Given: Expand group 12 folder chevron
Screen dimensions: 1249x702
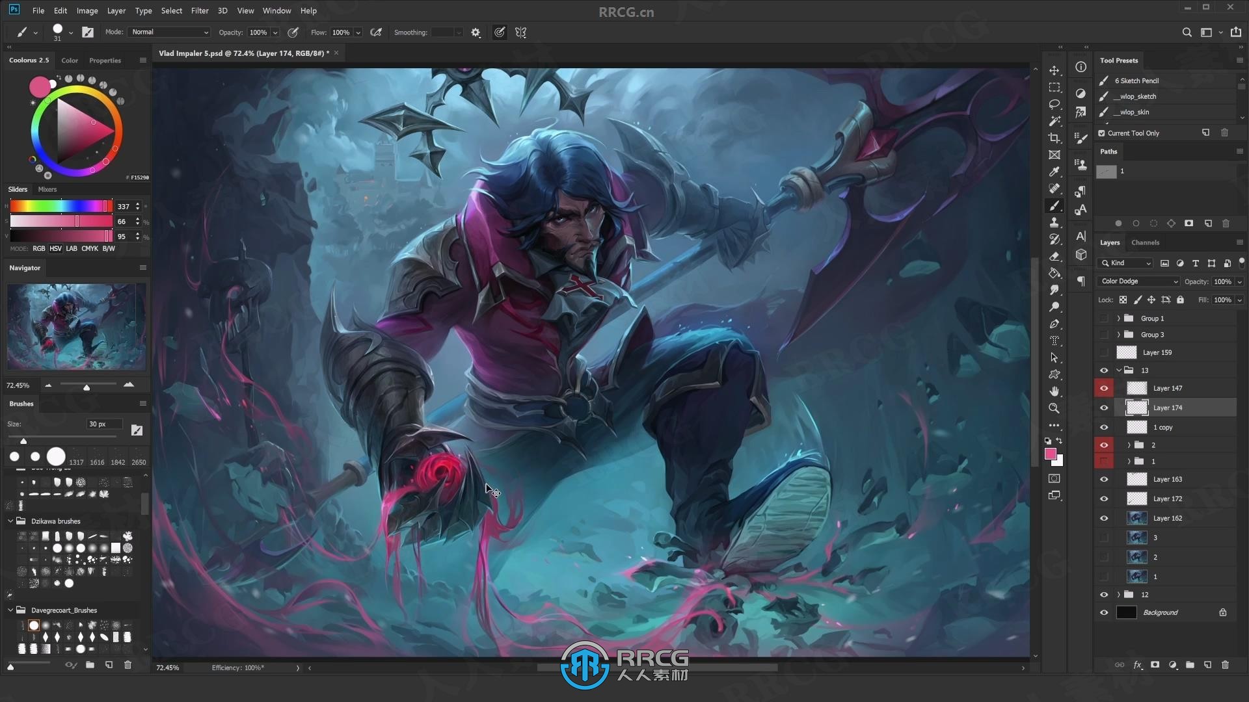Looking at the screenshot, I should pyautogui.click(x=1119, y=595).
